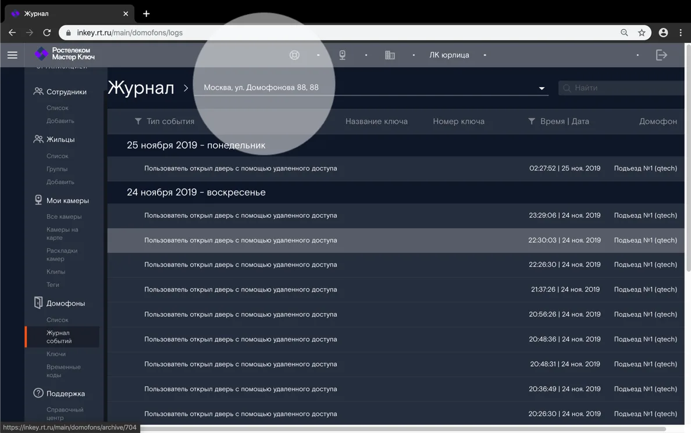Select the highlighted event row at 22:30:03
This screenshot has width=691, height=433.
396,240
